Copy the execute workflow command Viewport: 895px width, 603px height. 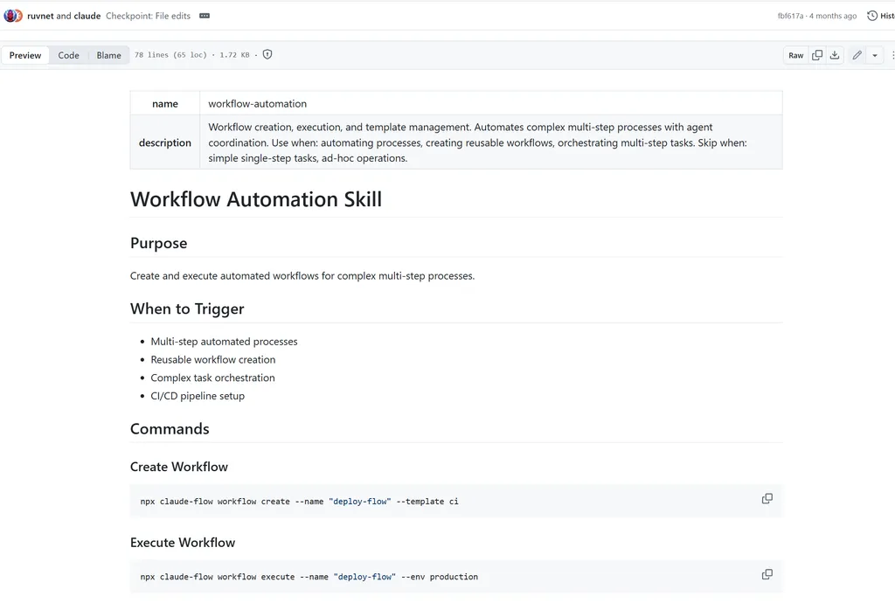tap(767, 574)
